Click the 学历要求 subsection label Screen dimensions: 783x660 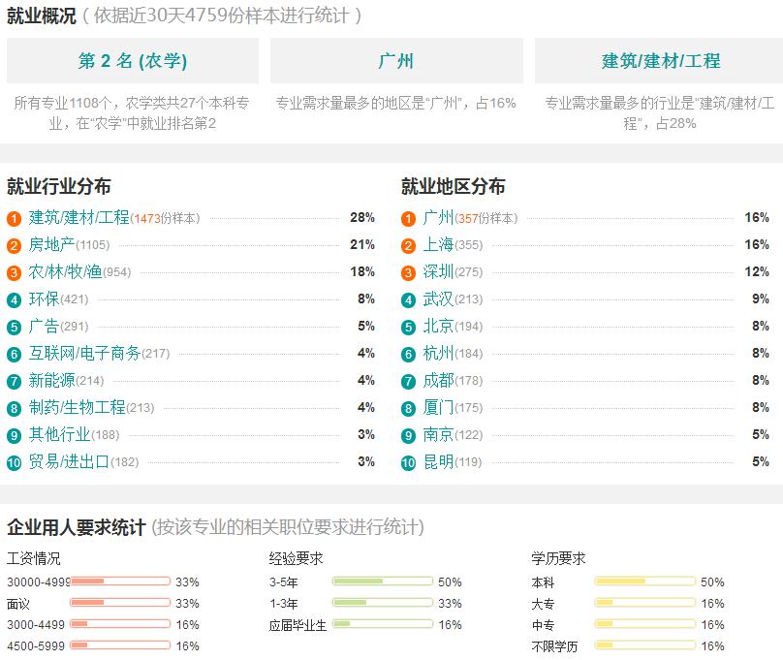pyautogui.click(x=558, y=558)
